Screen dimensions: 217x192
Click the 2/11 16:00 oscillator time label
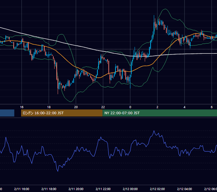[22, 189]
